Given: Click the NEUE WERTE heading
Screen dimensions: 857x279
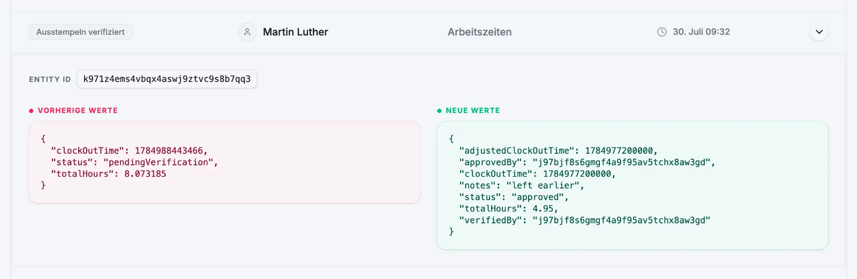Looking at the screenshot, I should (473, 110).
